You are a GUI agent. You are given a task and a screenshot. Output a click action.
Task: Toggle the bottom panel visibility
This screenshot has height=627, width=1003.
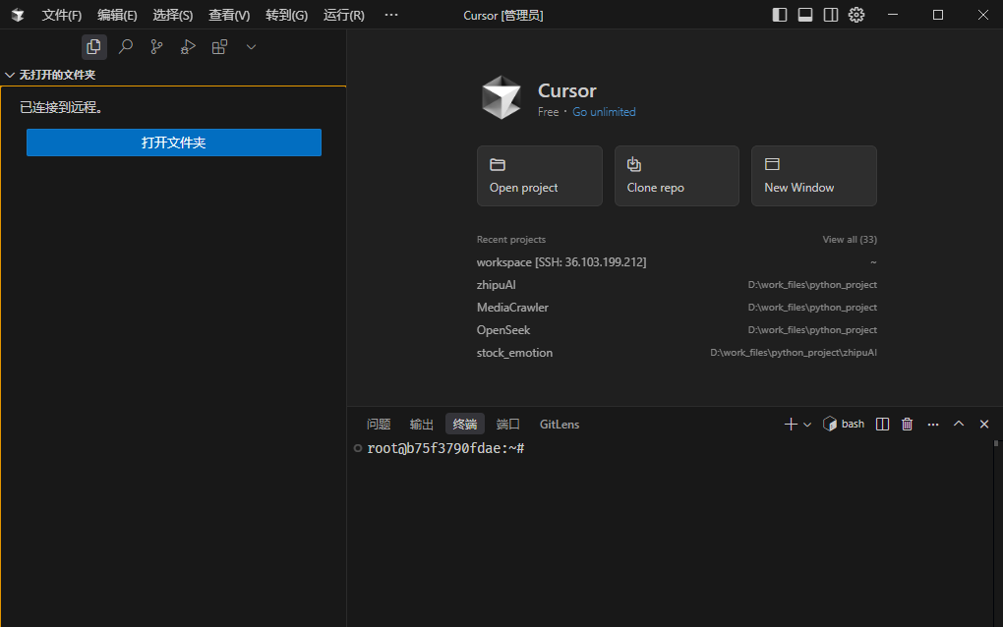[805, 15]
